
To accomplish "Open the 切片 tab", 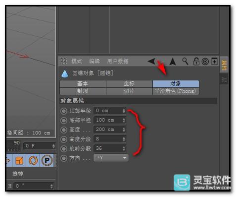I will click(129, 91).
